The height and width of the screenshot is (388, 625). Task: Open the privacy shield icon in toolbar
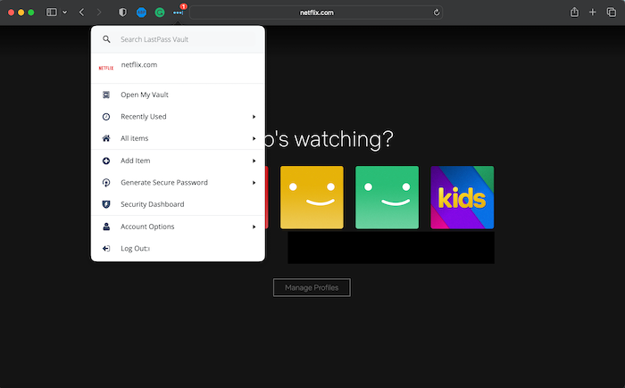click(123, 12)
